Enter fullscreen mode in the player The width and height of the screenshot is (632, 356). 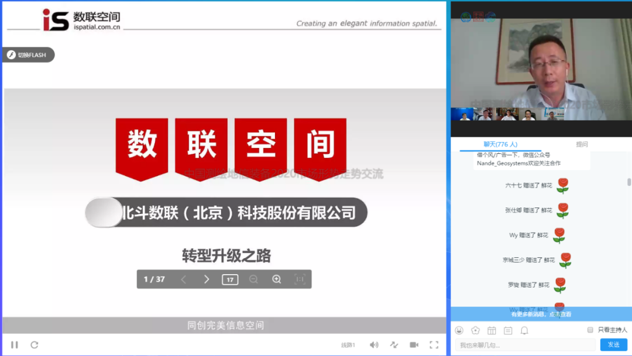pyautogui.click(x=434, y=345)
